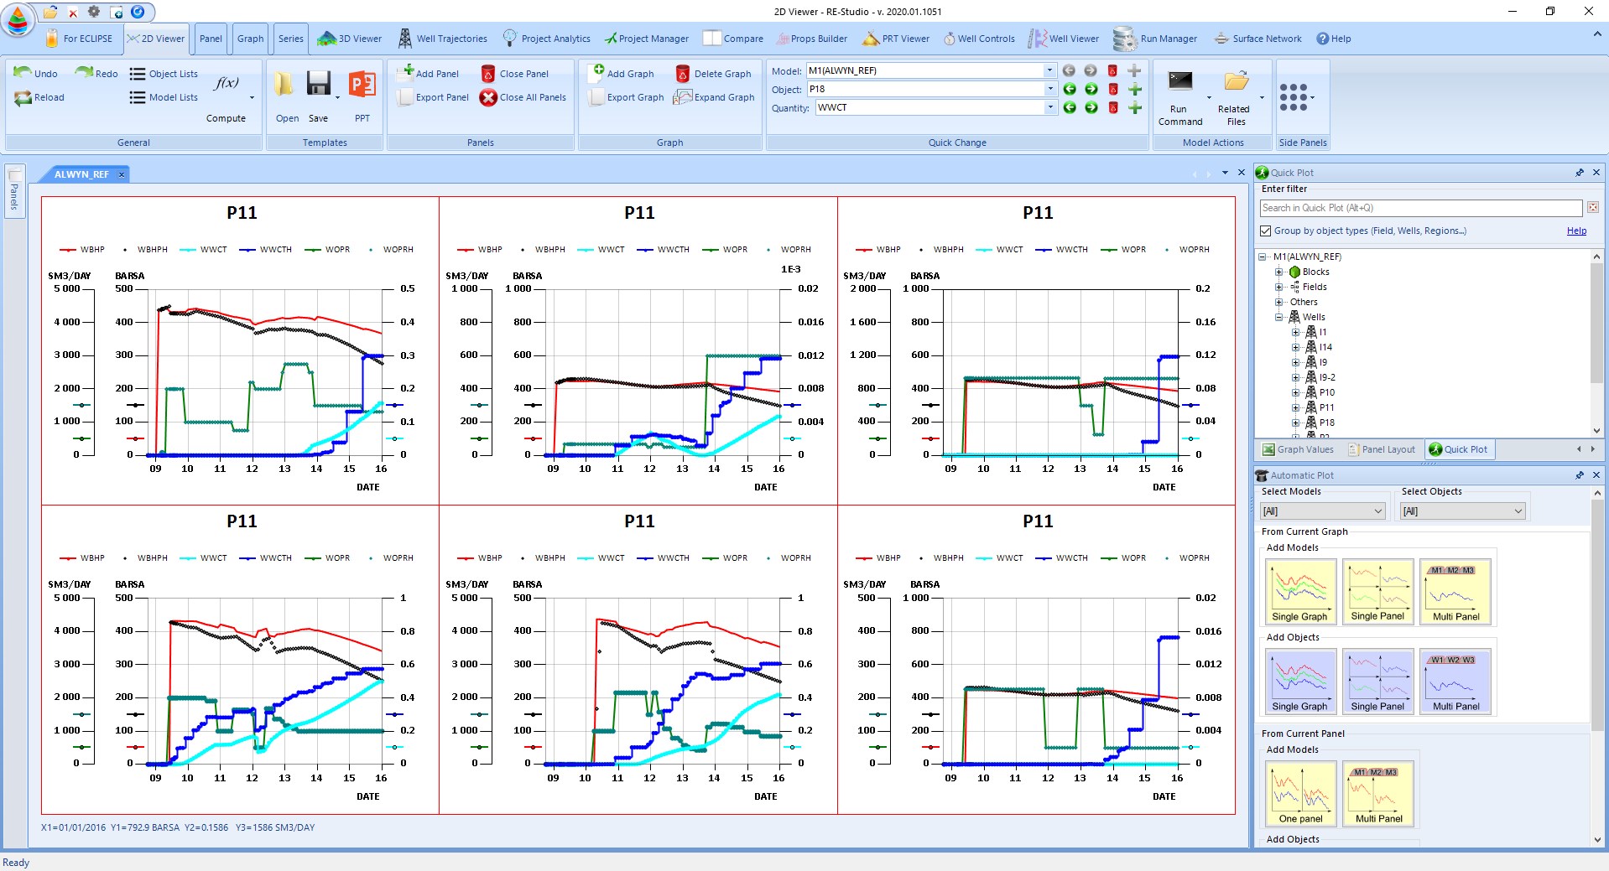Click the Panels vertical side tab
The height and width of the screenshot is (871, 1609).
click(x=14, y=192)
